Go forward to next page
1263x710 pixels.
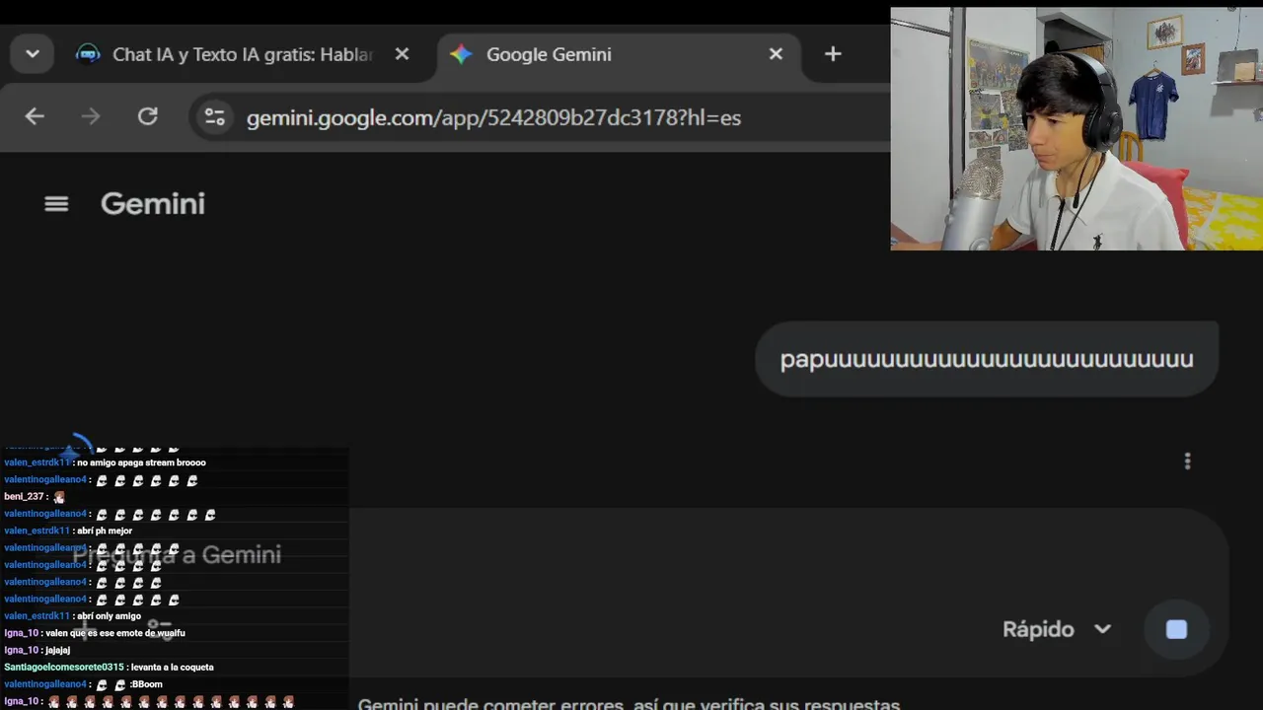(91, 117)
